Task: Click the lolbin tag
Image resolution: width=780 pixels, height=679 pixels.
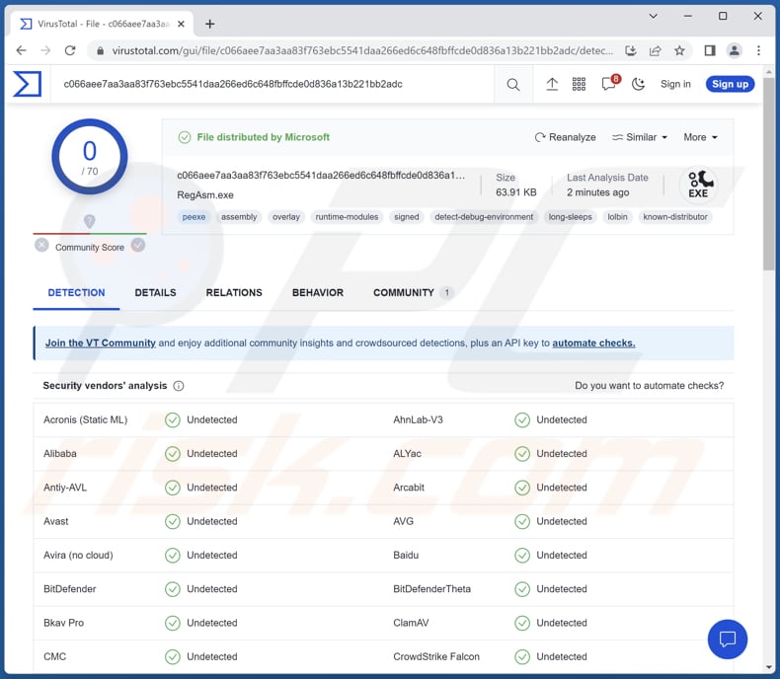Action: coord(617,217)
